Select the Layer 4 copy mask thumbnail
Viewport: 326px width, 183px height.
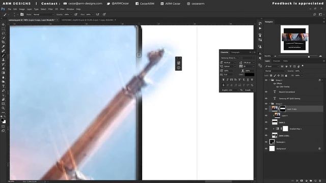(283, 109)
